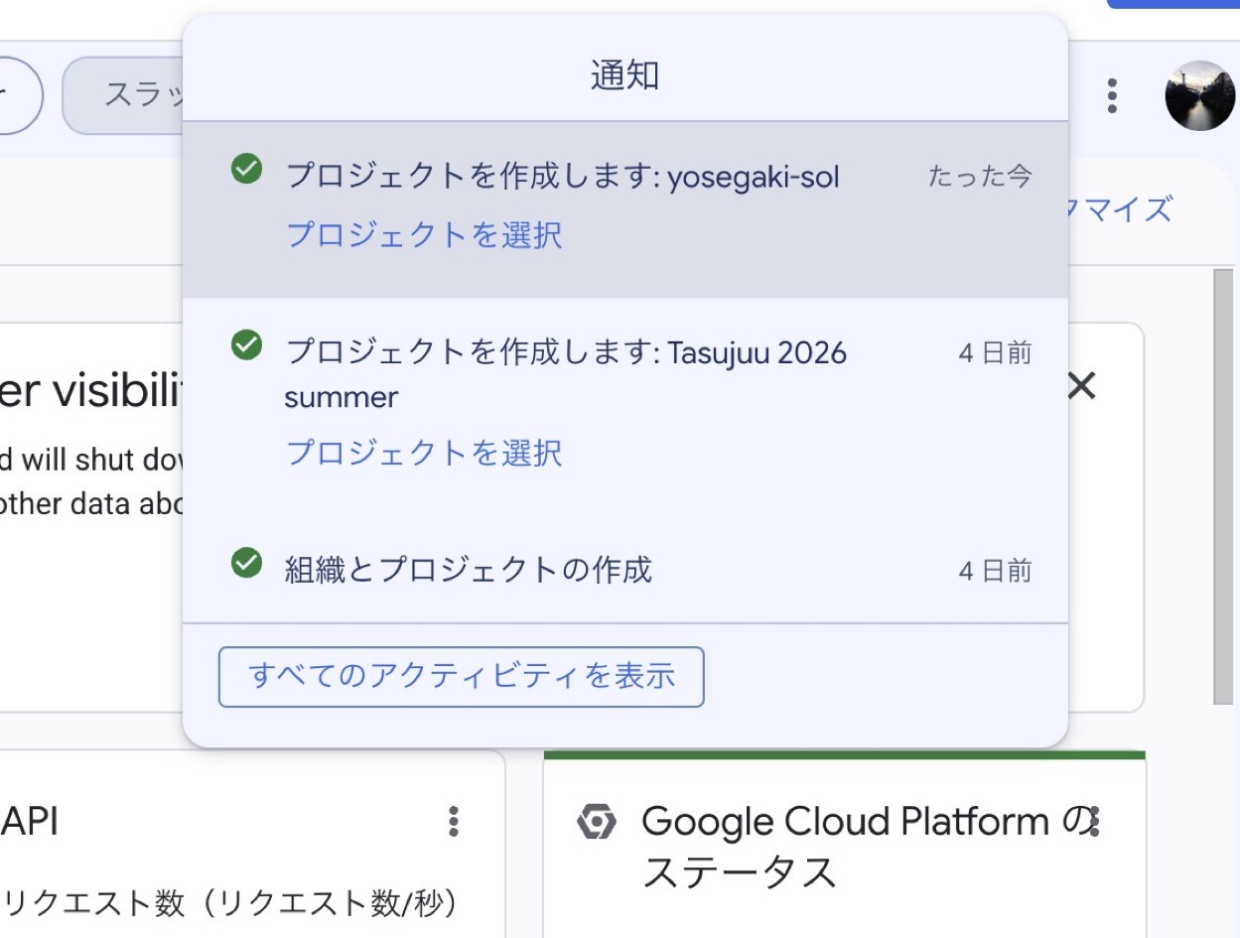
Task: Click the たった今 timestamp
Action: (x=980, y=177)
